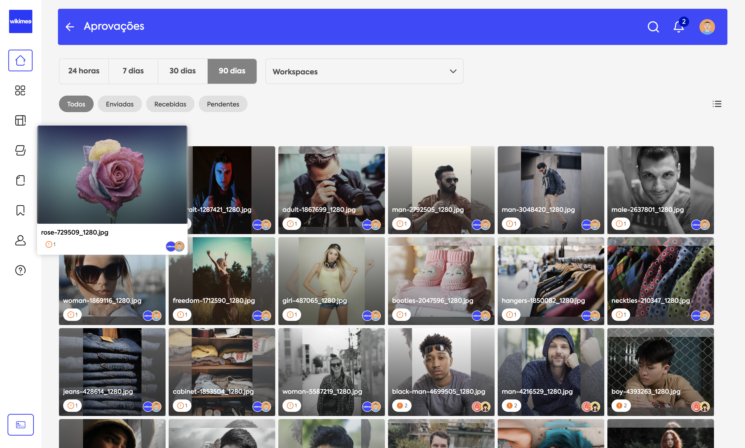Click the bookmark icon in sidebar
Viewport: 745px width, 448px height.
coord(20,210)
